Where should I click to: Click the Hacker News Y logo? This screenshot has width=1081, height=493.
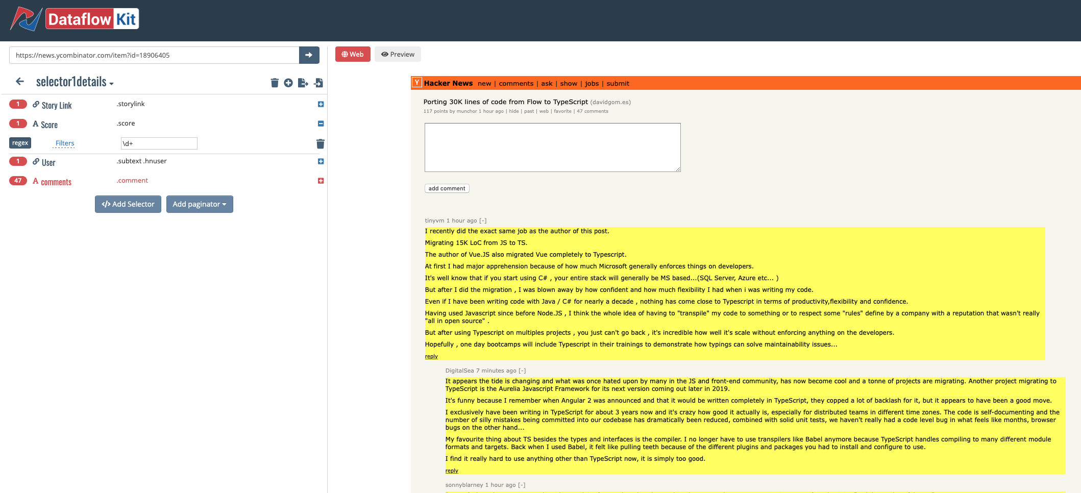click(417, 83)
